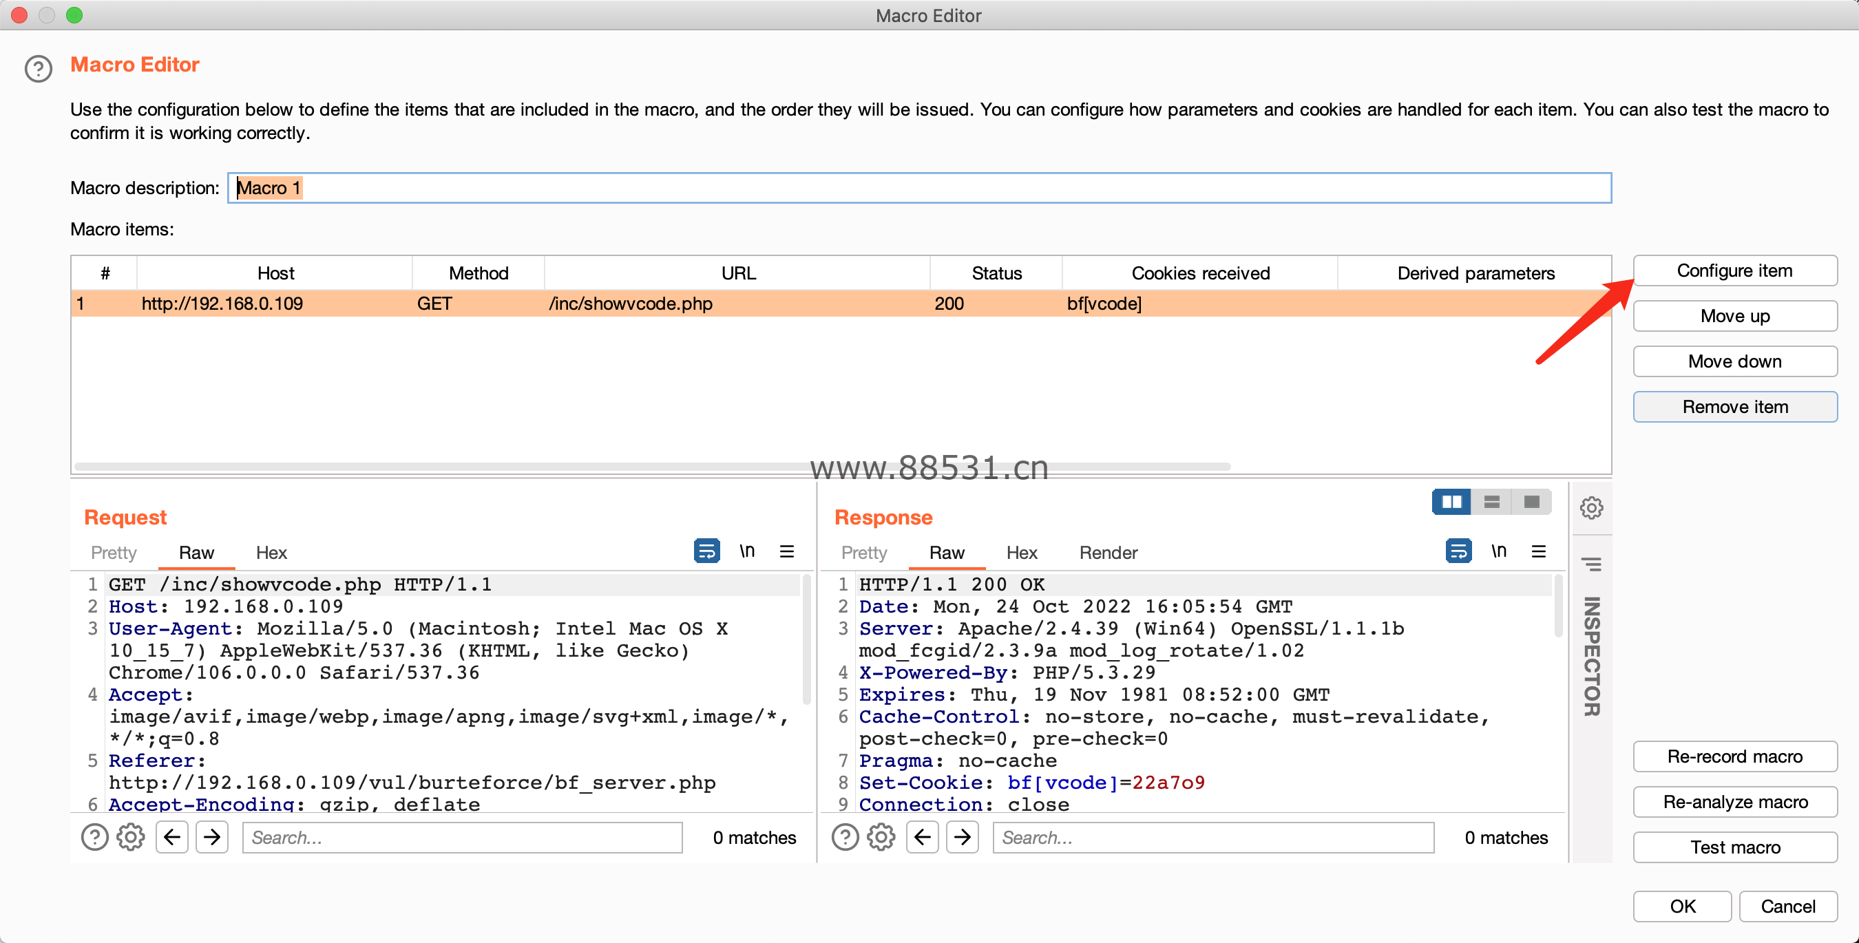Viewport: 1859px width, 943px height.
Task: Switch Response view to Hex tab
Action: pos(1022,553)
